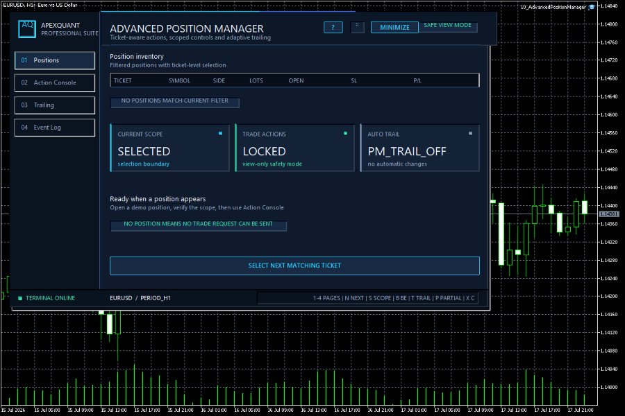Click the no trade request notice bar

click(198, 225)
